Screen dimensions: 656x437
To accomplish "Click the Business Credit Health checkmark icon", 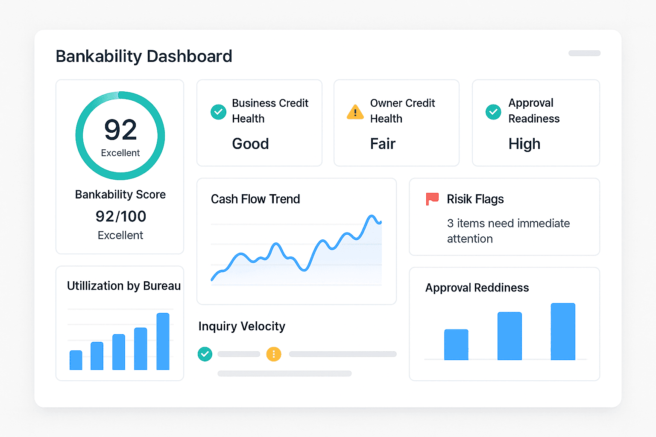I will [218, 112].
